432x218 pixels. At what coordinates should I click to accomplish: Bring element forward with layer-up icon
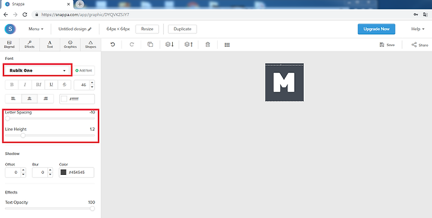pos(189,44)
